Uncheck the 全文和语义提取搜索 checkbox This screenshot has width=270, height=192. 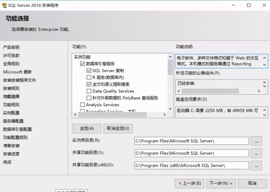(89, 84)
